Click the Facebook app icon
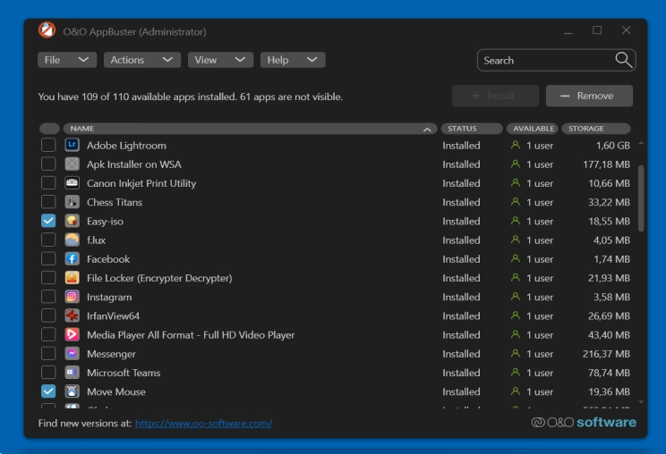Image resolution: width=666 pixels, height=454 pixels. click(x=73, y=258)
